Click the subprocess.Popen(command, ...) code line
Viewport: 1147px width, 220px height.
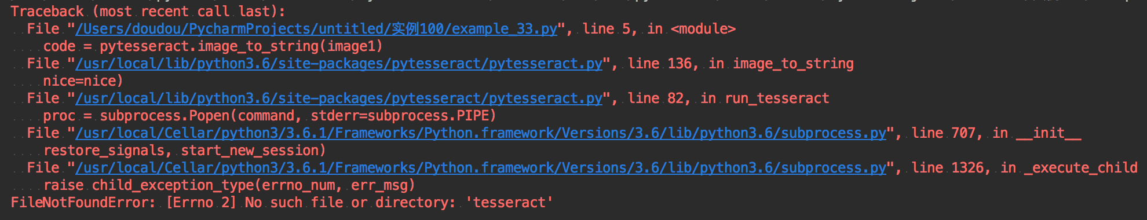click(270, 116)
